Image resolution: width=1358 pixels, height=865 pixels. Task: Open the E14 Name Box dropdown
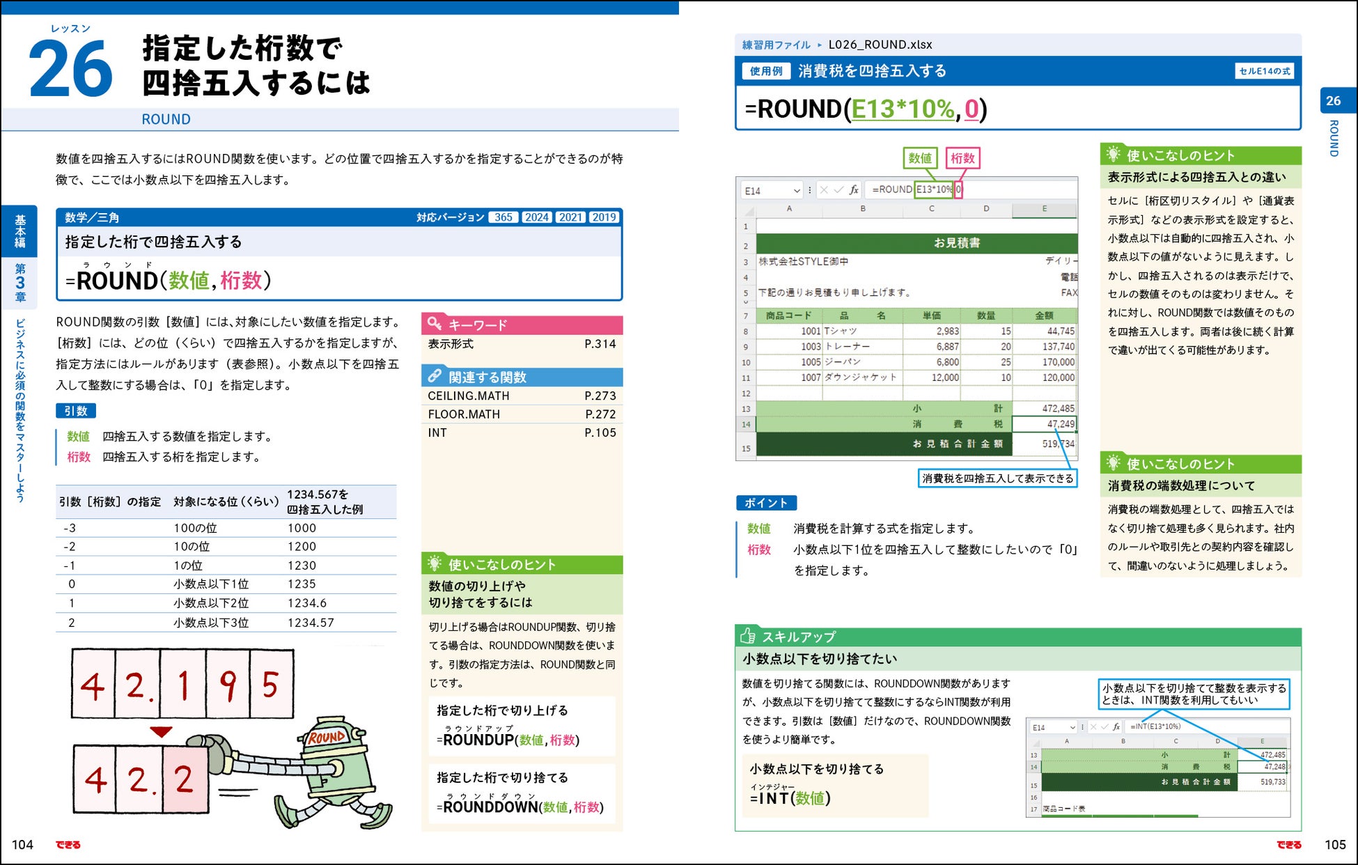pos(797,190)
